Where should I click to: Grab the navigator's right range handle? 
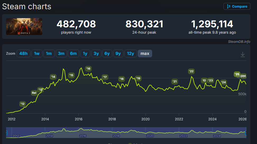pos(246,133)
